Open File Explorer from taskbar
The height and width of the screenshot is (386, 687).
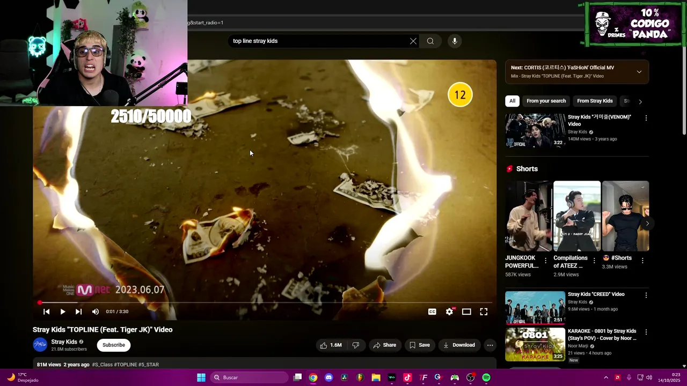376,377
